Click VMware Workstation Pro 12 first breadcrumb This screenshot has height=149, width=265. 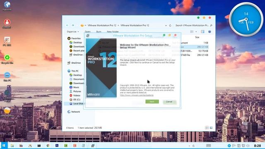coord(102,25)
